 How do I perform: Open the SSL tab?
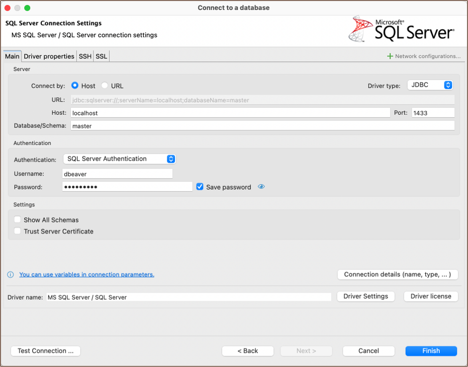tap(102, 56)
